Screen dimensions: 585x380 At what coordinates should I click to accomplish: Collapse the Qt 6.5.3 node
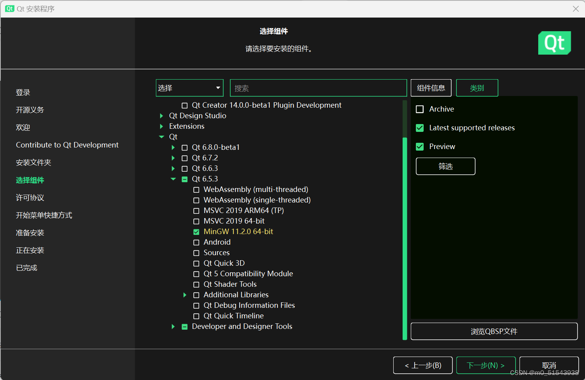(173, 179)
